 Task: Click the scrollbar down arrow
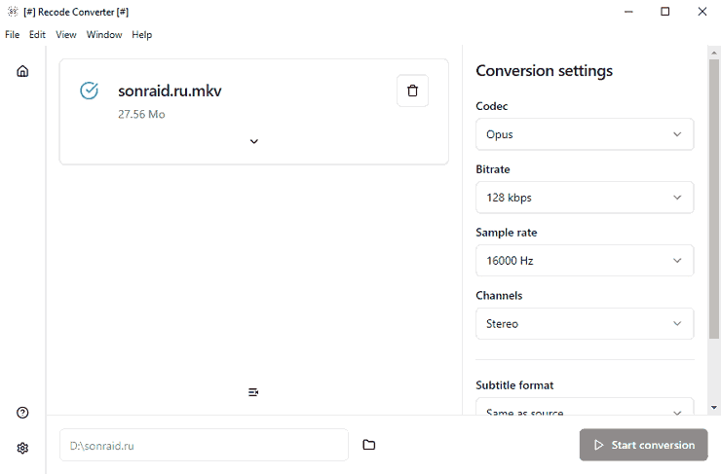coord(713,408)
